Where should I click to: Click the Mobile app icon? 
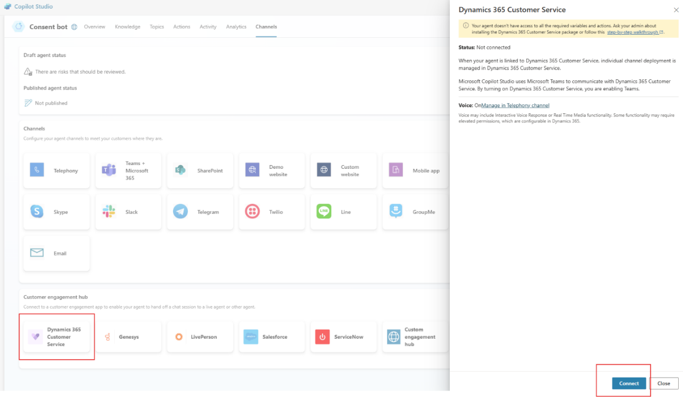(x=396, y=170)
